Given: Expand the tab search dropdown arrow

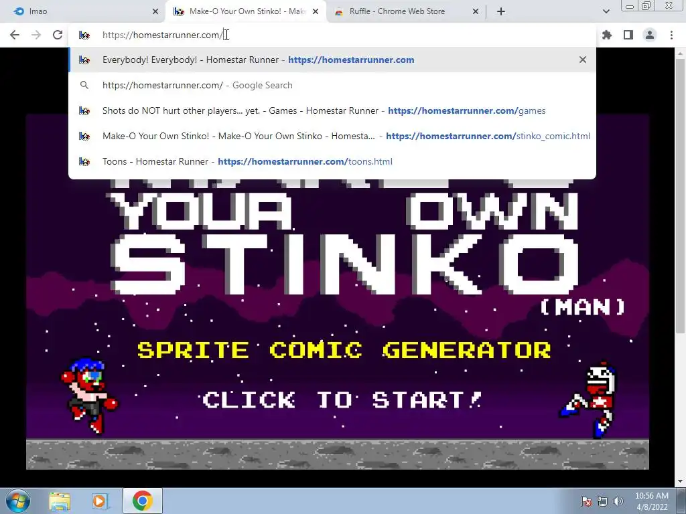Looking at the screenshot, I should pyautogui.click(x=606, y=11).
